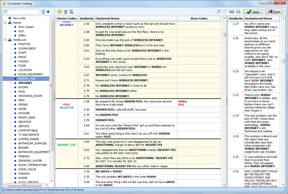Click the checklist icon beside search box
Image resolution: width=288 pixels, height=194 pixels.
click(43, 12)
